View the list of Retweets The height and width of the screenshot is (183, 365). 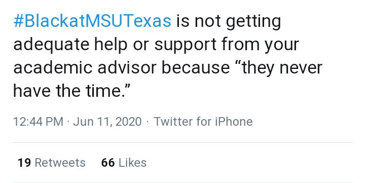pos(52,163)
